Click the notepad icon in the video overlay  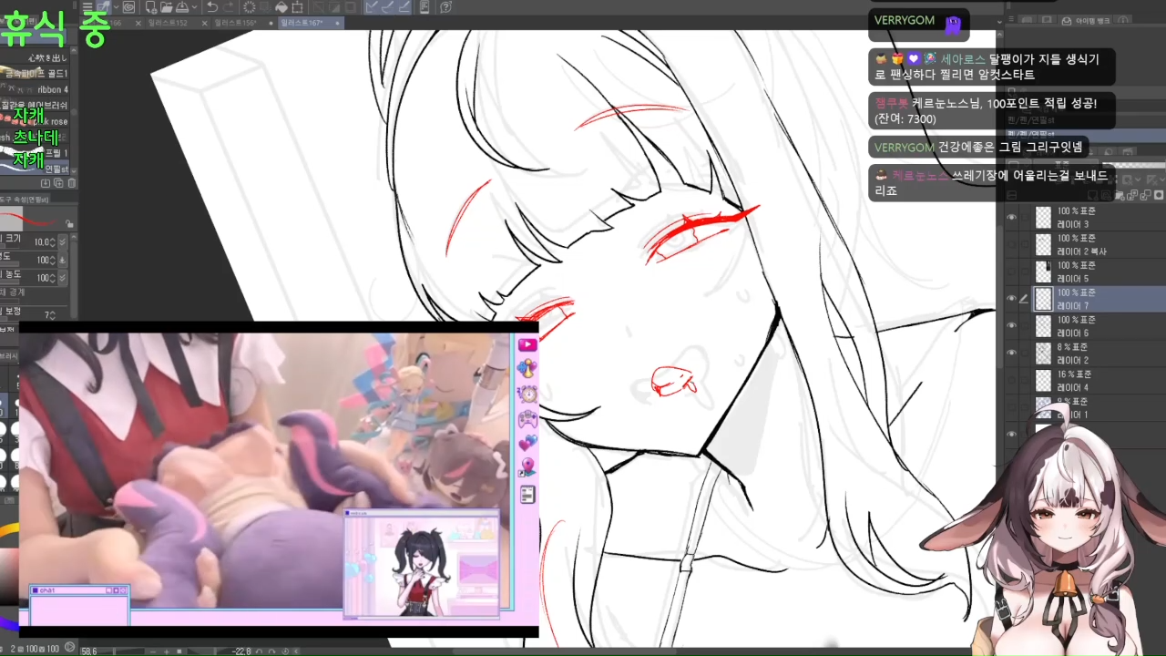pyautogui.click(x=527, y=495)
